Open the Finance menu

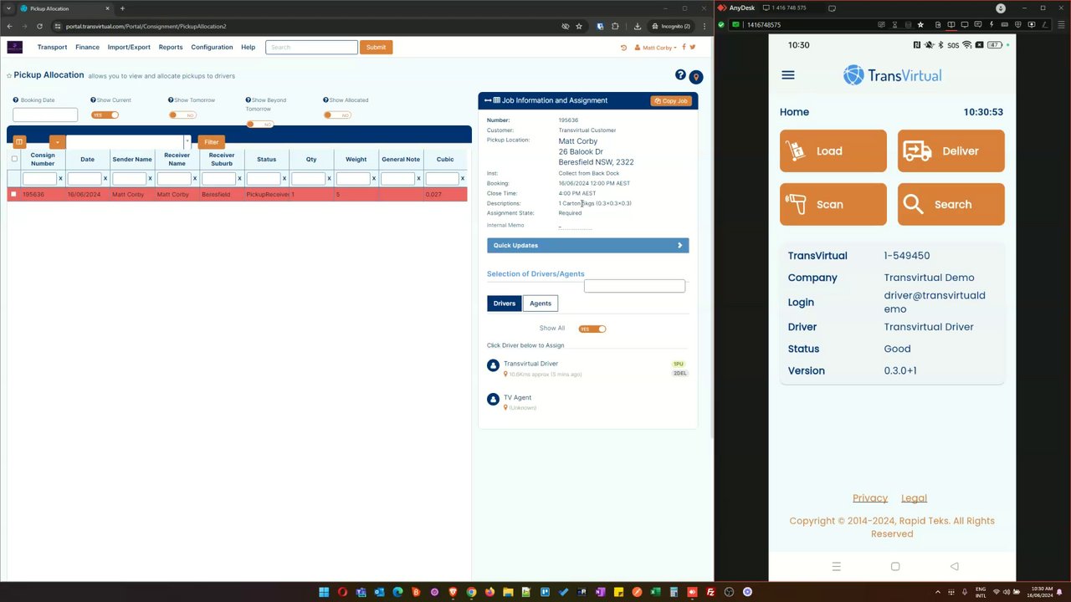[x=87, y=47]
